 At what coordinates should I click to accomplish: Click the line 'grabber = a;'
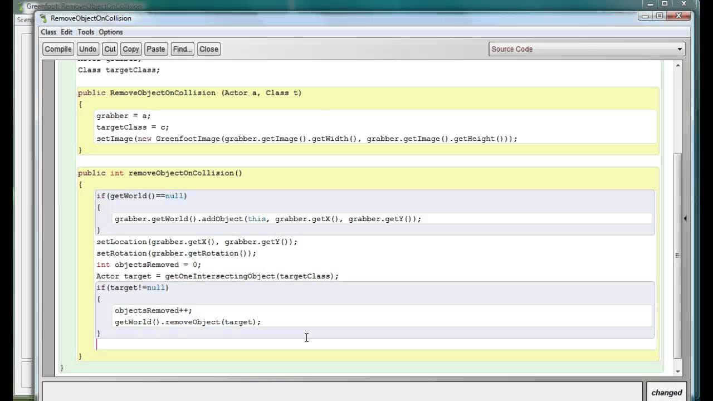[x=123, y=116]
